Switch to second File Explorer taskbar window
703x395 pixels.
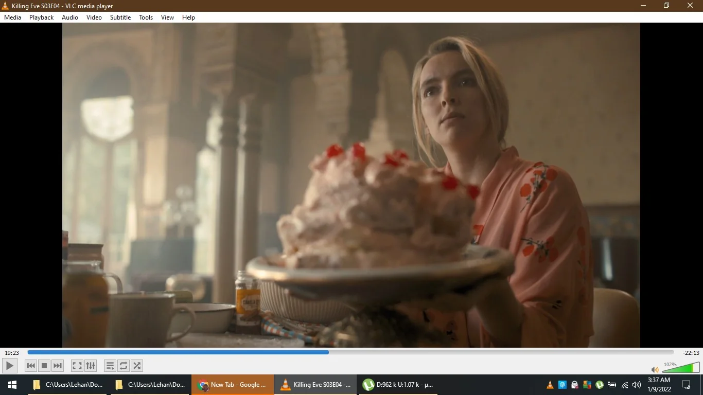tap(150, 385)
